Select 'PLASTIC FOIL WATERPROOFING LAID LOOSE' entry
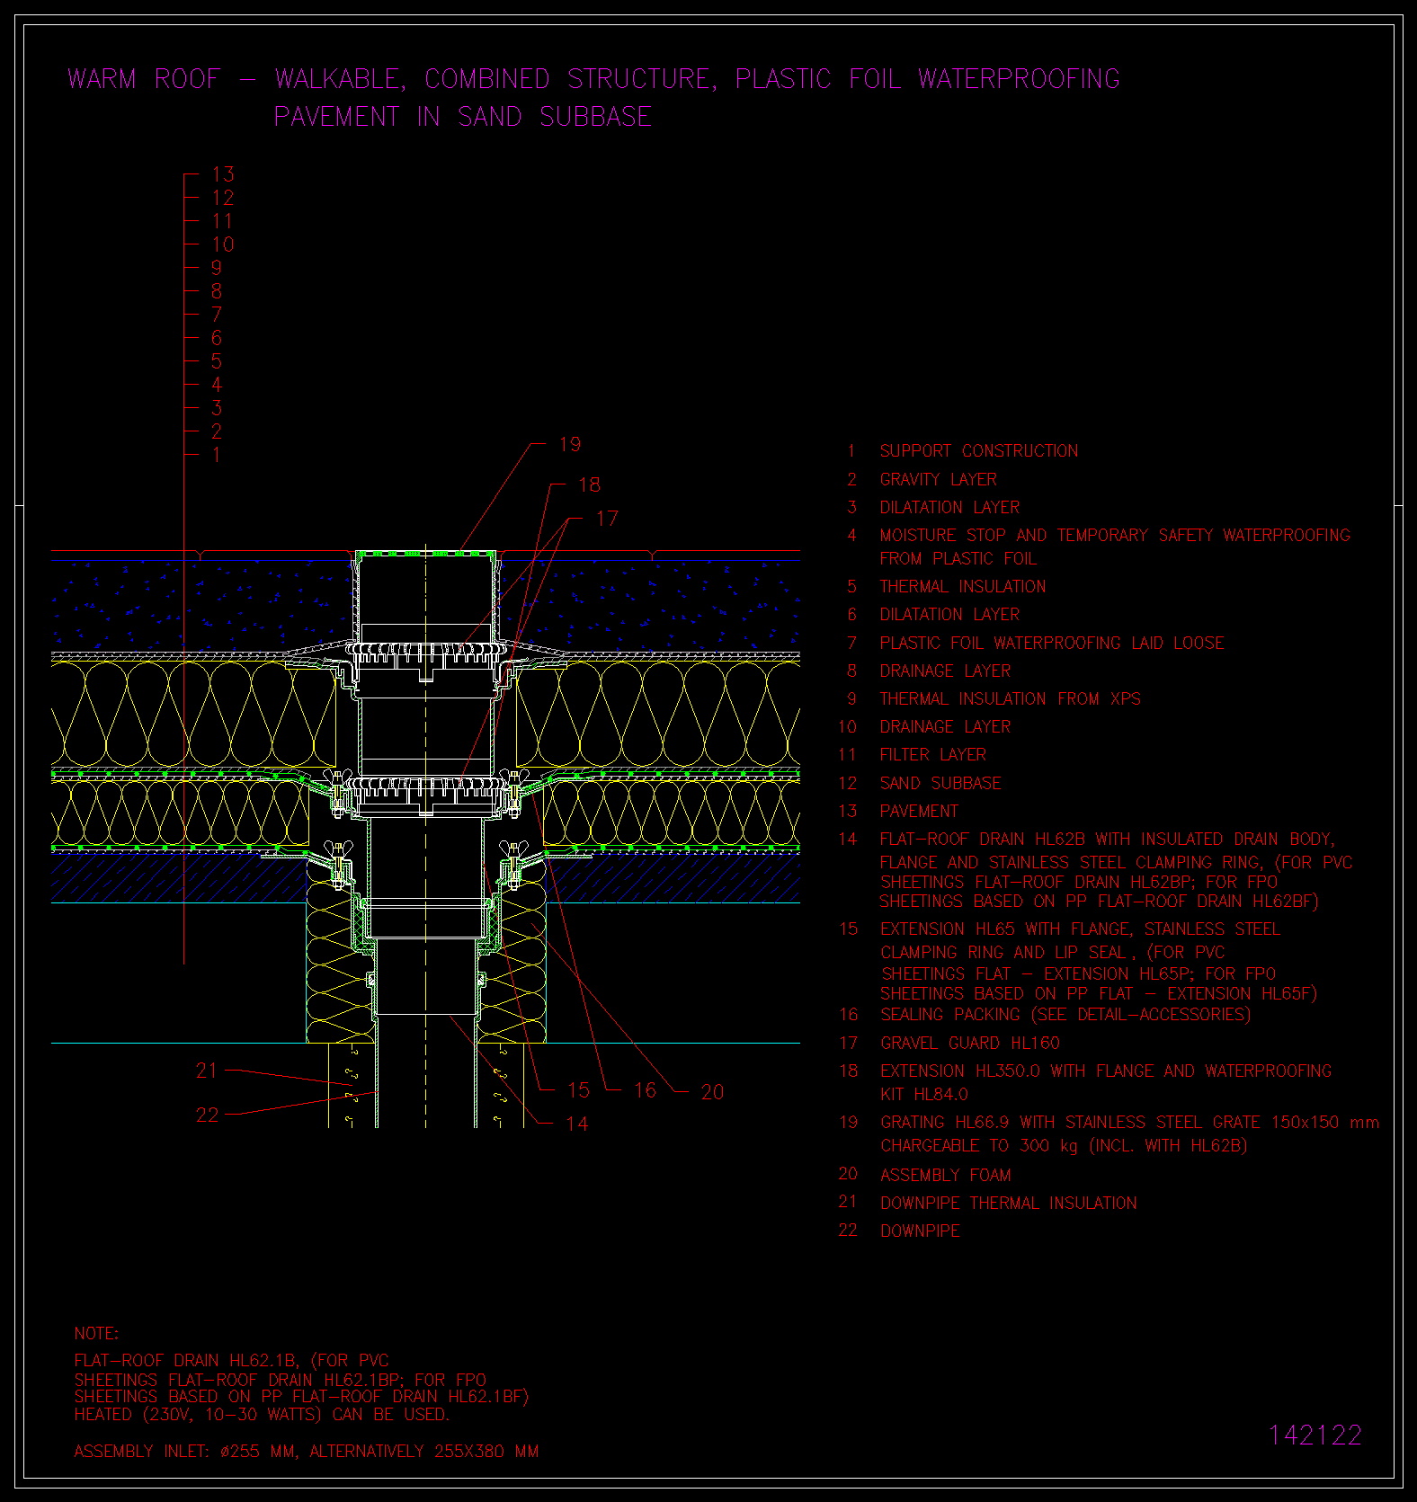 pyautogui.click(x=1052, y=644)
